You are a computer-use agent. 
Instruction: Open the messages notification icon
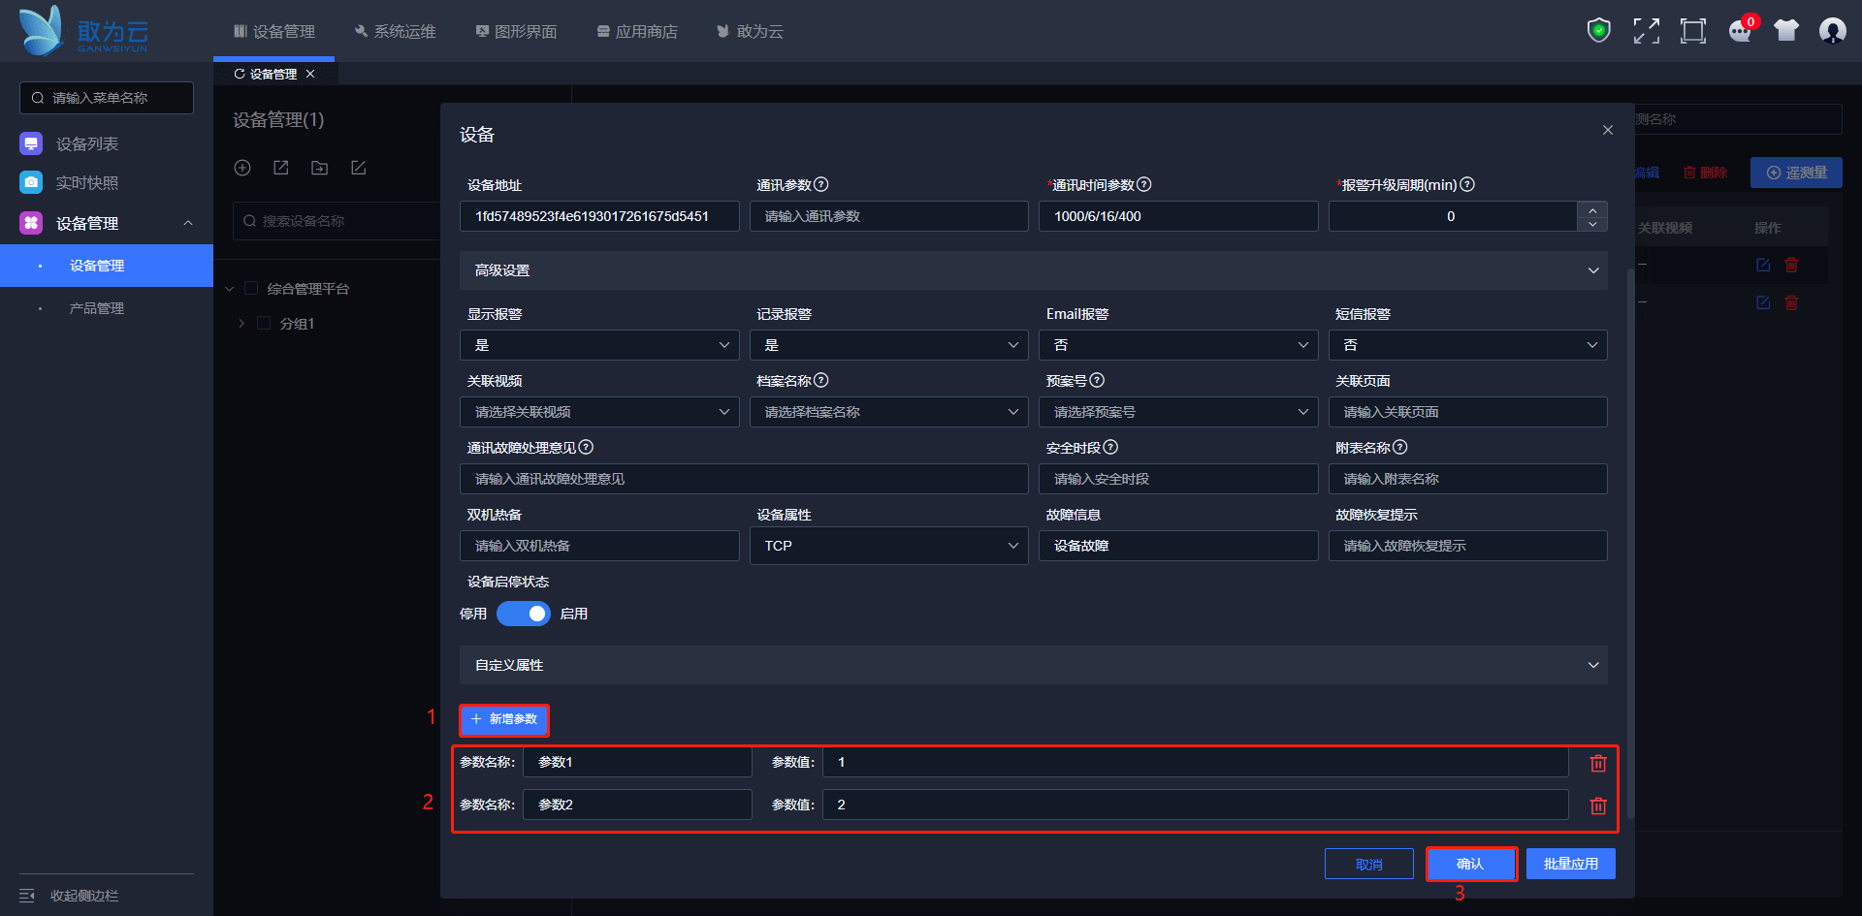click(1740, 31)
